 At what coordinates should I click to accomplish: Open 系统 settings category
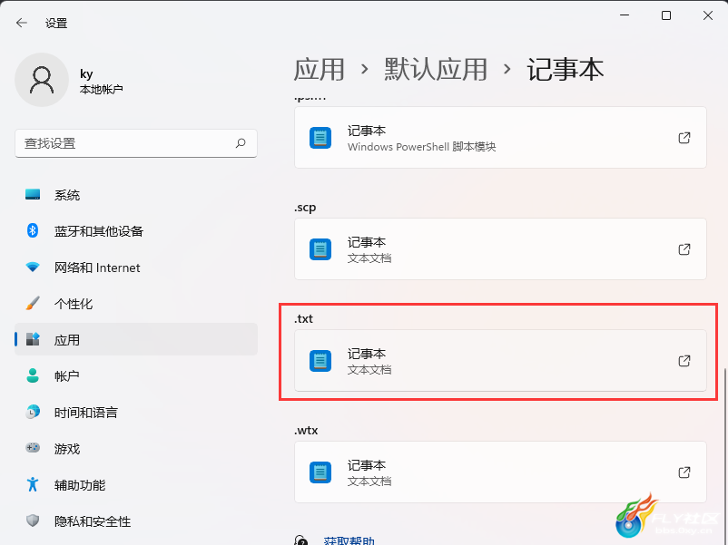pyautogui.click(x=136, y=195)
